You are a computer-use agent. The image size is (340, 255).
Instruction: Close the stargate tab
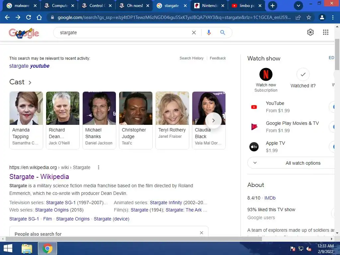point(185,6)
